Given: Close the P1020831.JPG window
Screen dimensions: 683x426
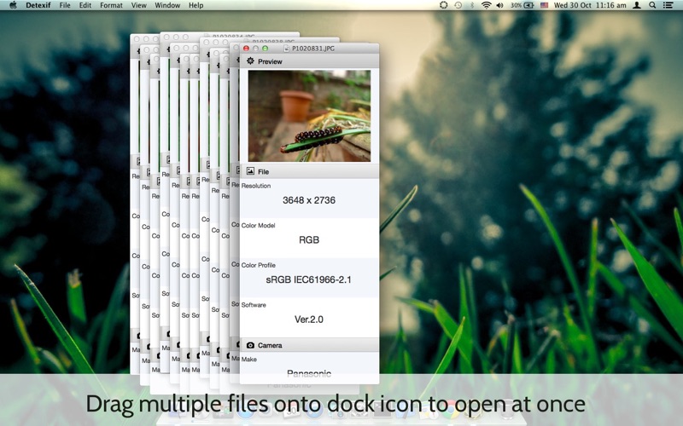Looking at the screenshot, I should [x=246, y=49].
